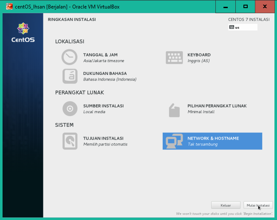Open Dukungan Bahasa language icon
This screenshot has height=220, width=277.
point(70,76)
